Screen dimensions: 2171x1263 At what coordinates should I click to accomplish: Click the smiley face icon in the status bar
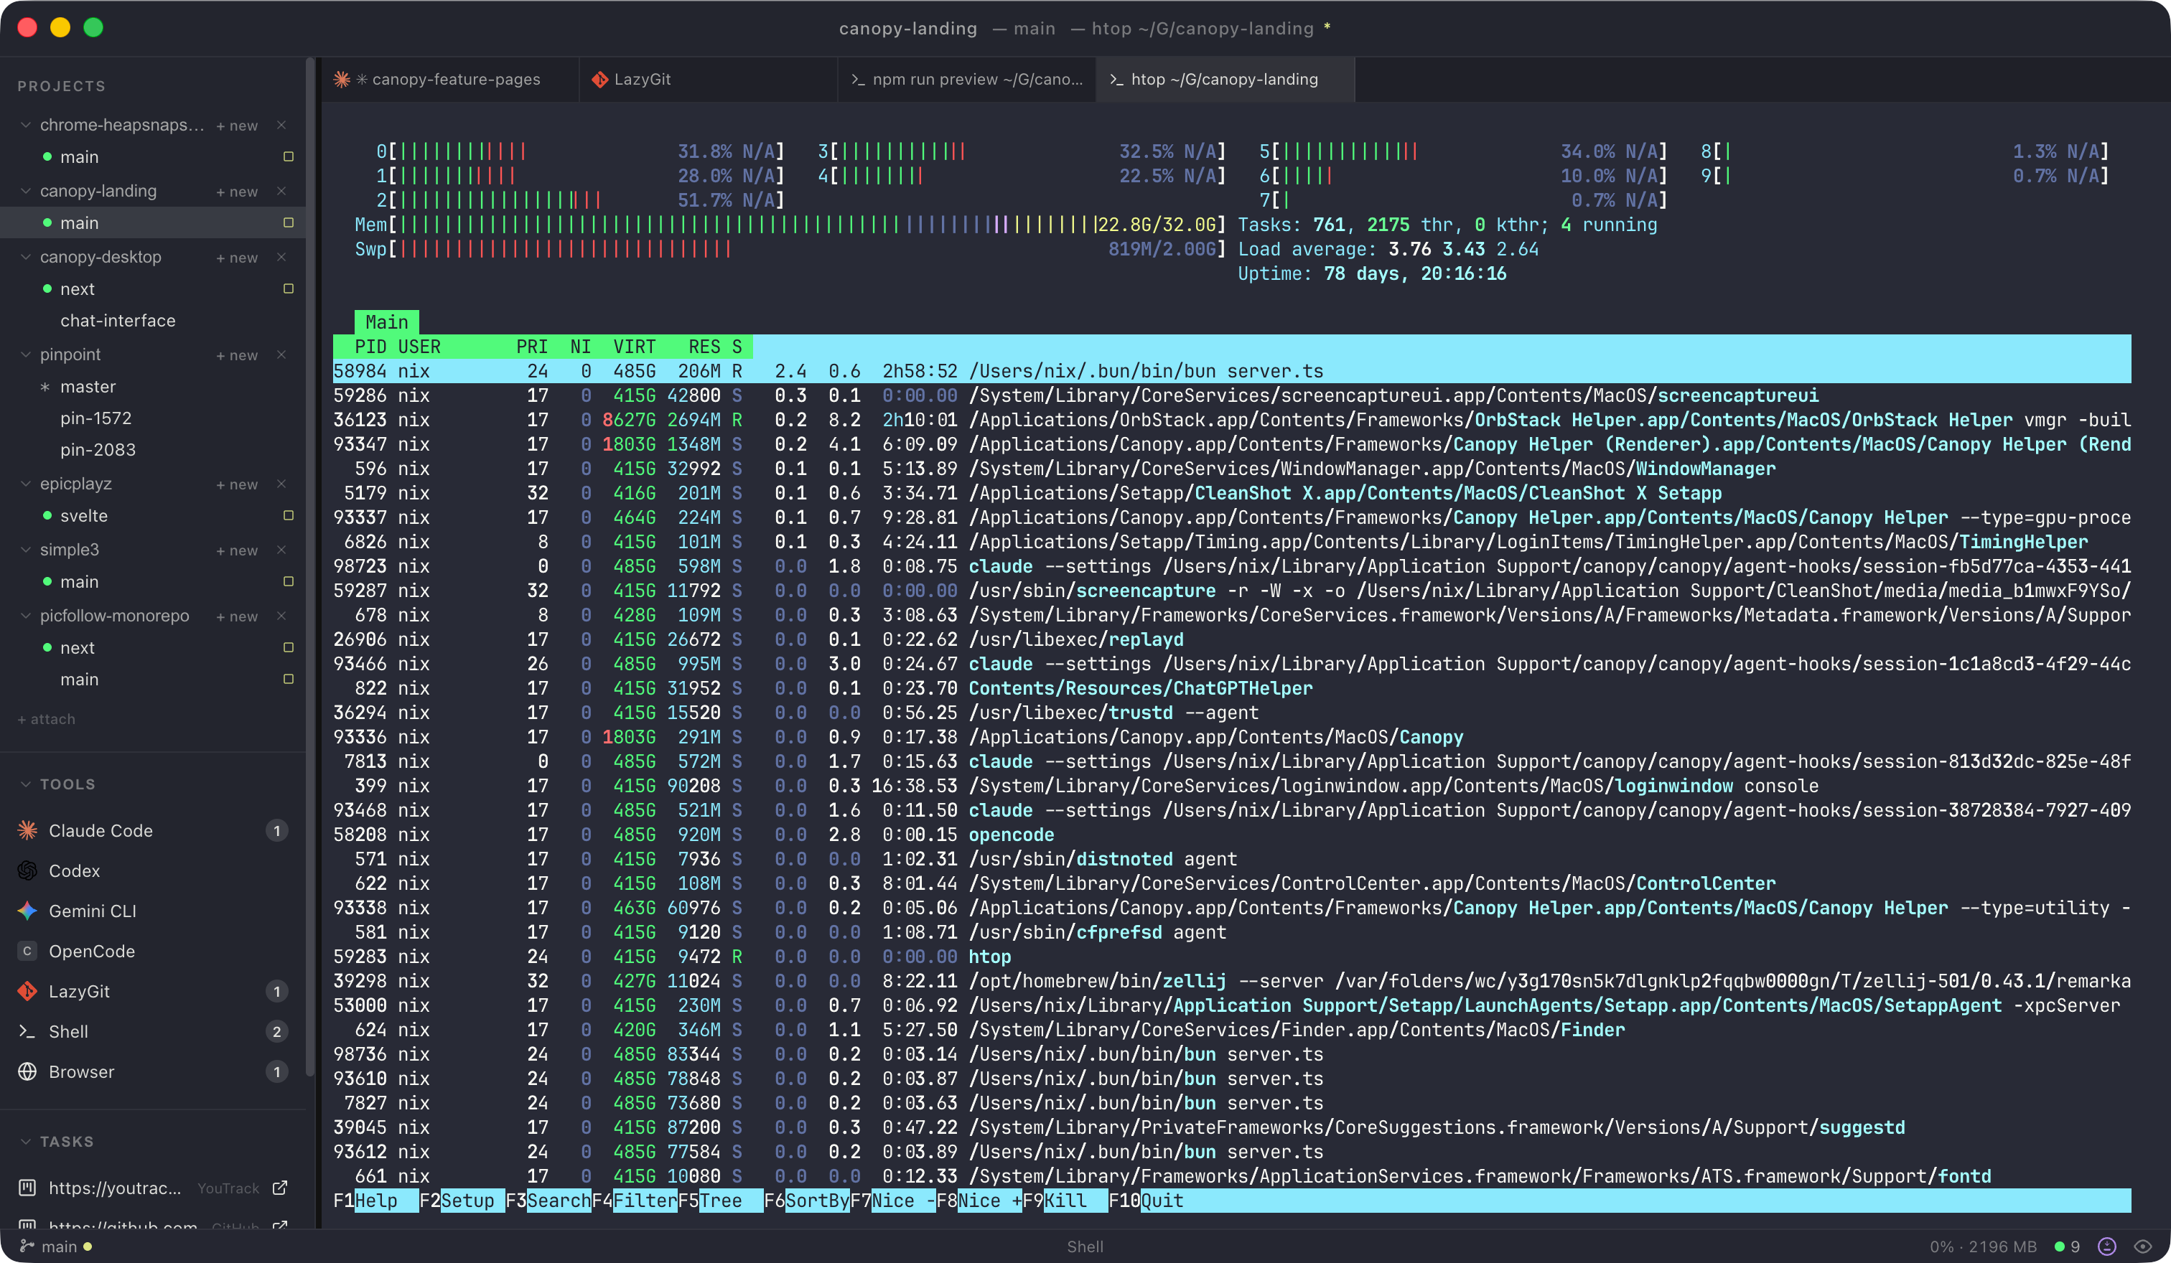tap(2107, 1246)
